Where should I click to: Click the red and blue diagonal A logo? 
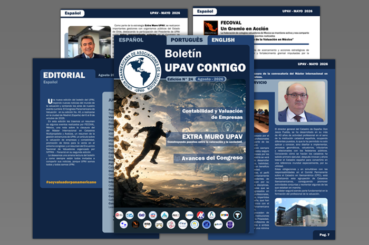pyautogui.click(x=200, y=215)
